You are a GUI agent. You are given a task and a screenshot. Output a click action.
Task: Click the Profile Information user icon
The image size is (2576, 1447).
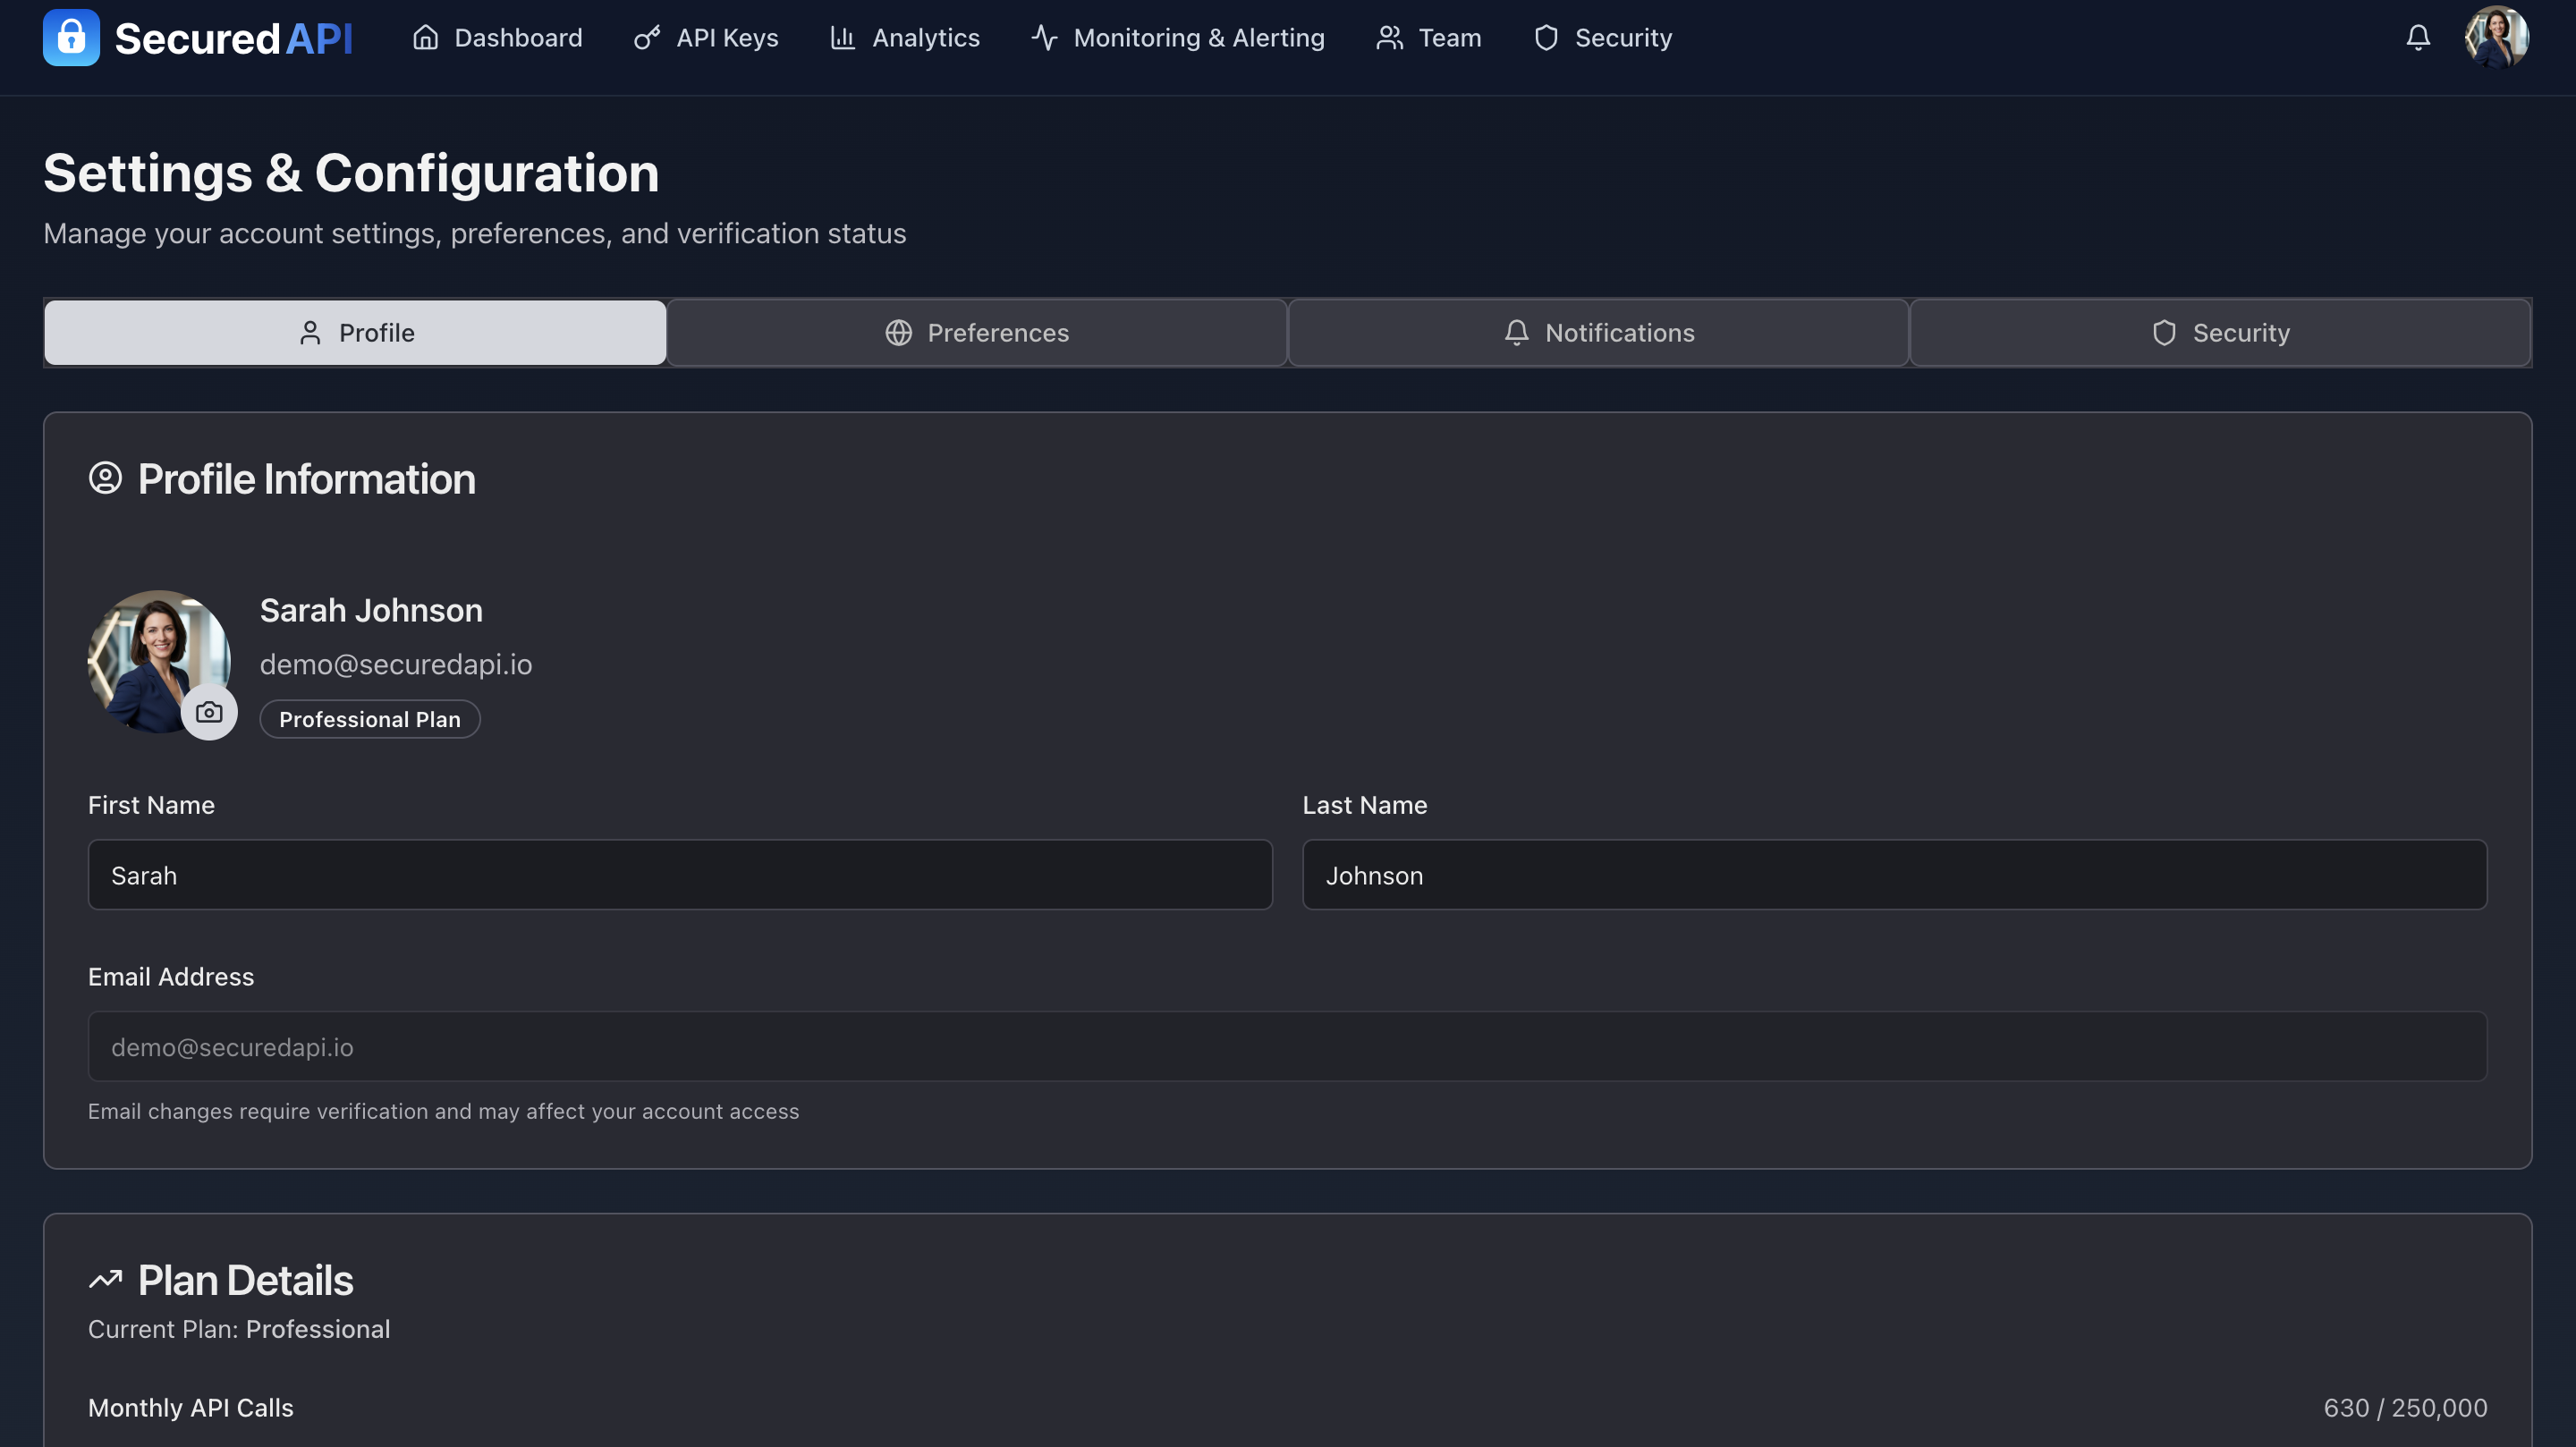pyautogui.click(x=106, y=478)
